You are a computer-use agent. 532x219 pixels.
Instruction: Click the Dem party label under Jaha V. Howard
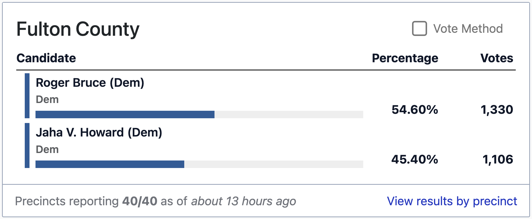(47, 149)
